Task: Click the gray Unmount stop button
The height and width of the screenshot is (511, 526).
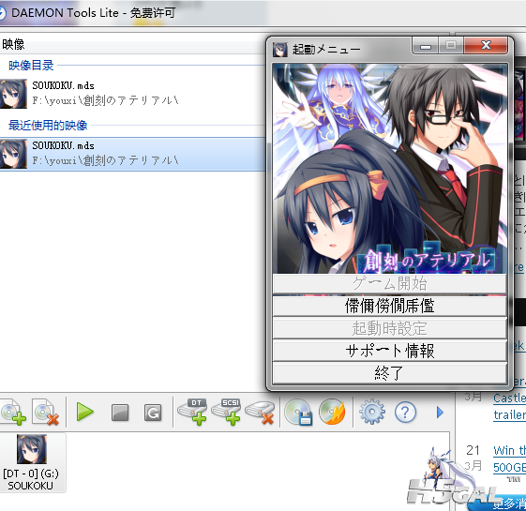Action: coord(120,413)
